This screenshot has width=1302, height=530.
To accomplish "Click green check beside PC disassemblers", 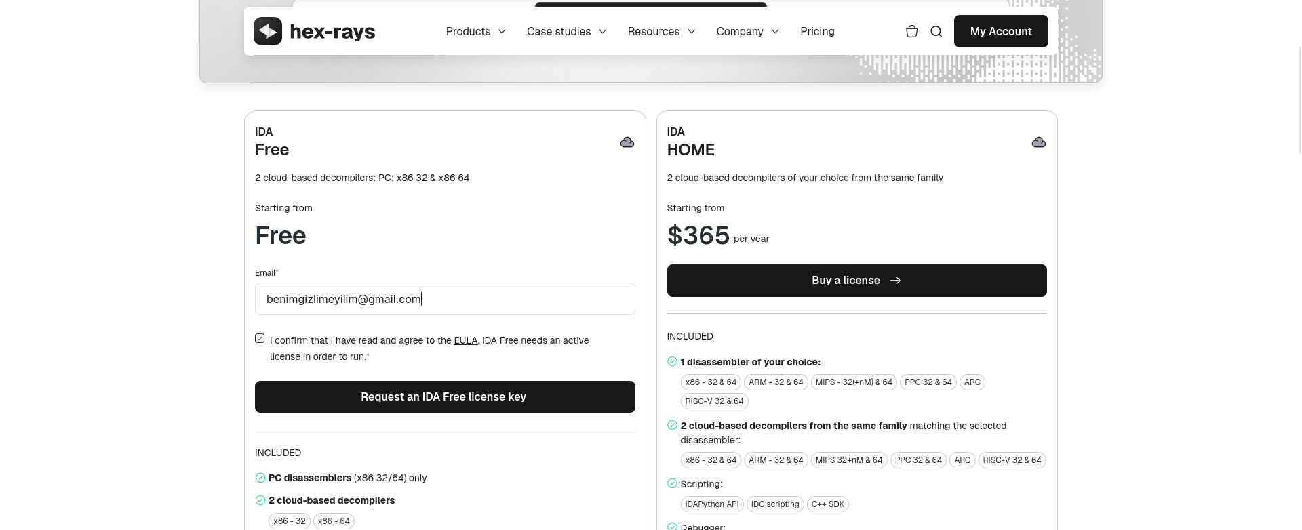I will click(260, 478).
